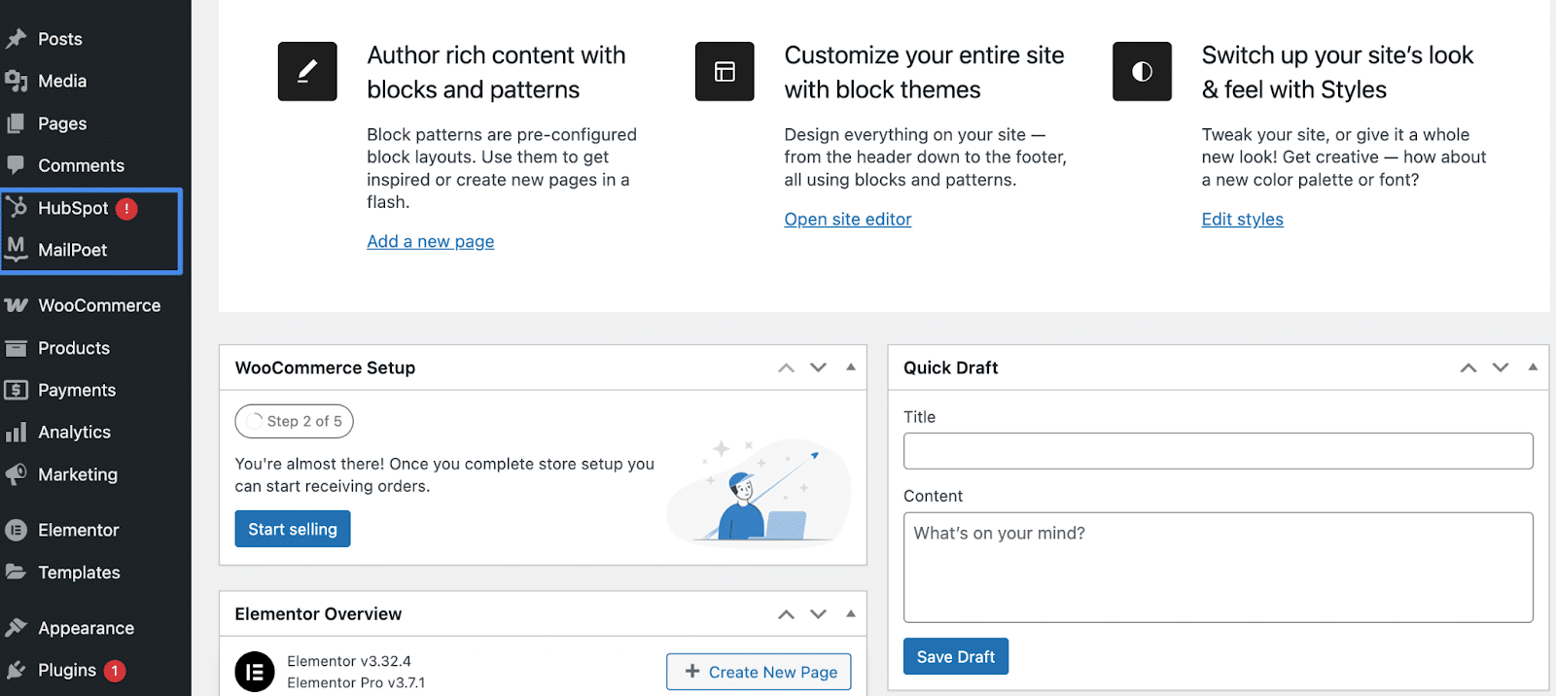Screen dimensions: 1556x696
Task: Click the HubSpot red alert badge
Action: tap(126, 208)
